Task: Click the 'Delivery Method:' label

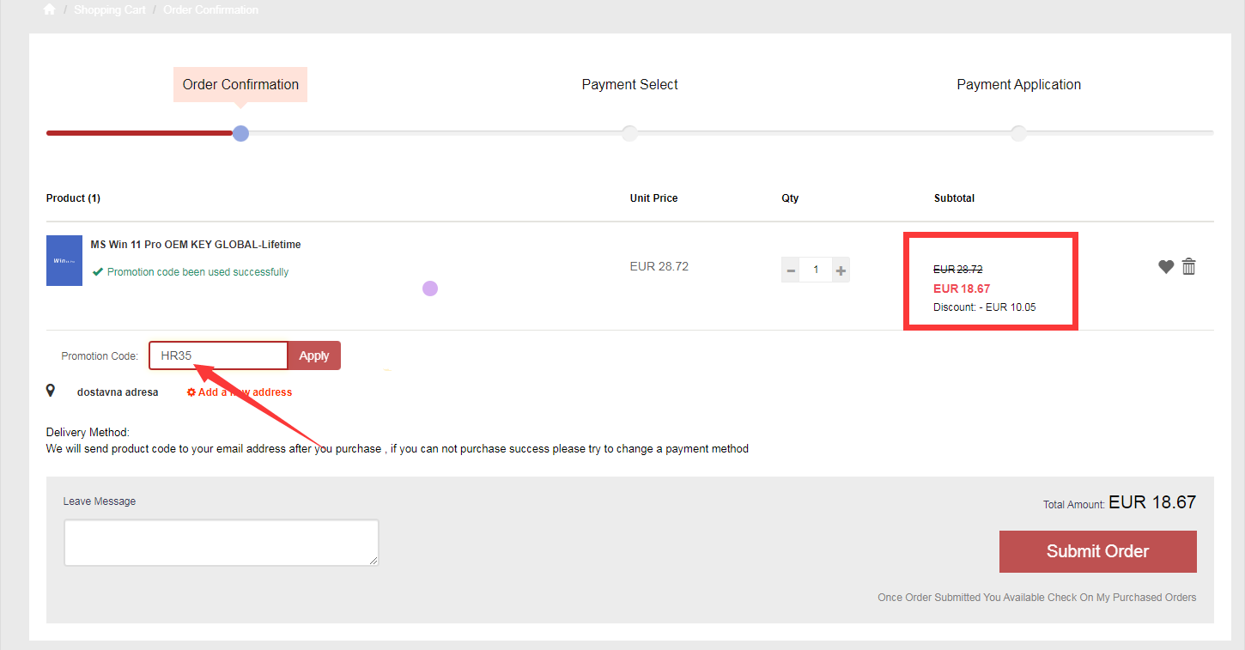Action: pyautogui.click(x=88, y=433)
